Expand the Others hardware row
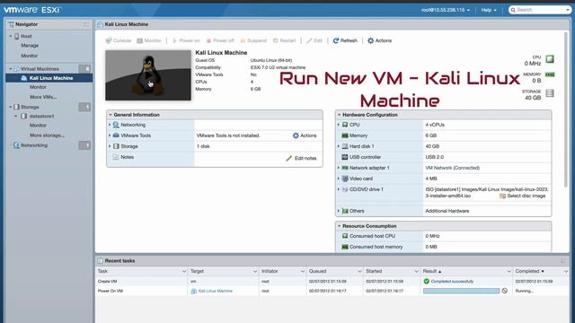 pos(339,211)
